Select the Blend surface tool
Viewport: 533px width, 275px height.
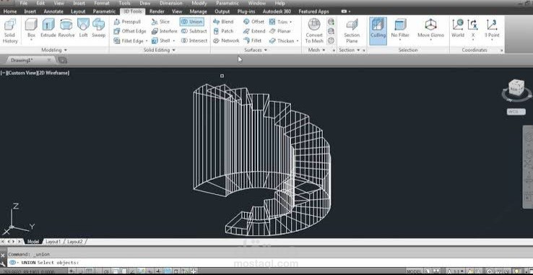point(223,22)
